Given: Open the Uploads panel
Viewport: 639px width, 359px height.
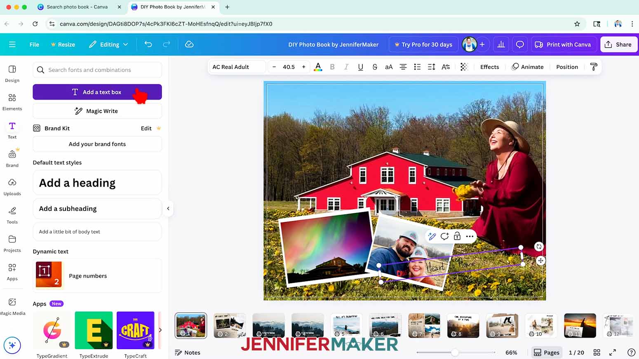Looking at the screenshot, I should pos(12,187).
